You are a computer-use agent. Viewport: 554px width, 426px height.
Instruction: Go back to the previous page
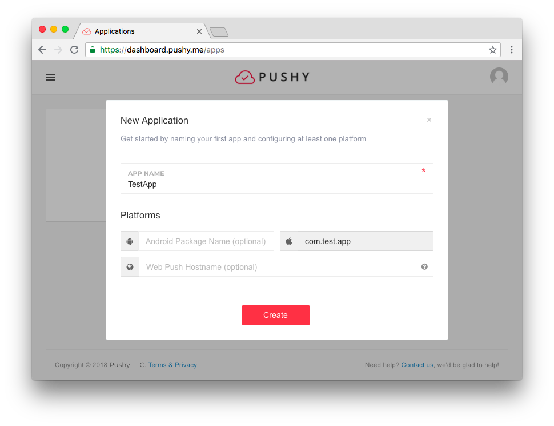coord(42,50)
